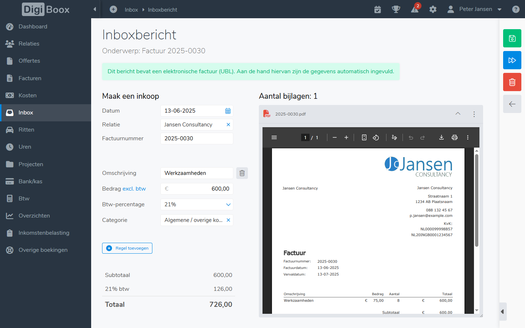Open date picker calendar icon
Viewport: 525px width, 328px height.
coord(228,111)
